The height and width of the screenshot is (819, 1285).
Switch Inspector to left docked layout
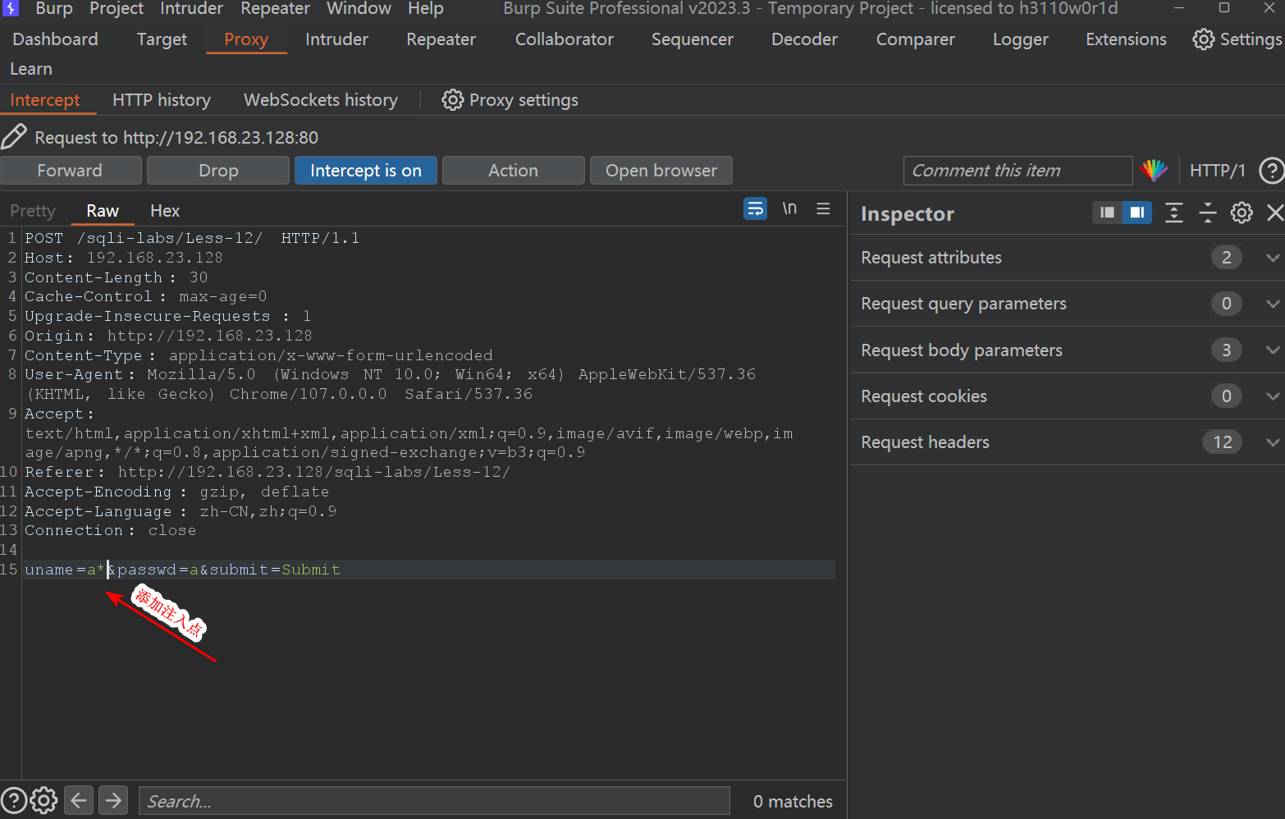click(1107, 213)
